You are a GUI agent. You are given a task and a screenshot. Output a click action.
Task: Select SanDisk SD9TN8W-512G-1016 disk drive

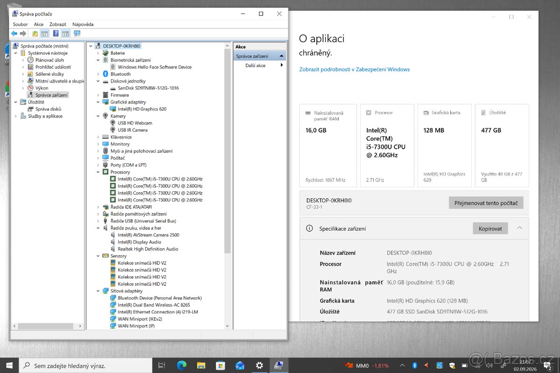pyautogui.click(x=148, y=88)
